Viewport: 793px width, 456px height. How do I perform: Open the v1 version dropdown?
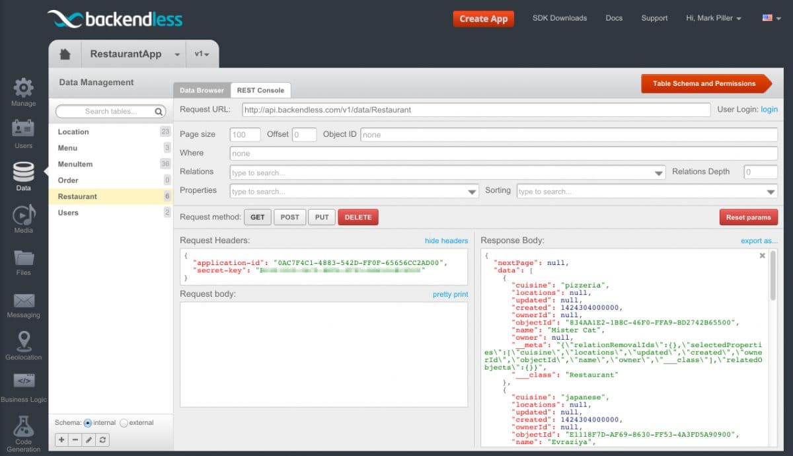202,54
